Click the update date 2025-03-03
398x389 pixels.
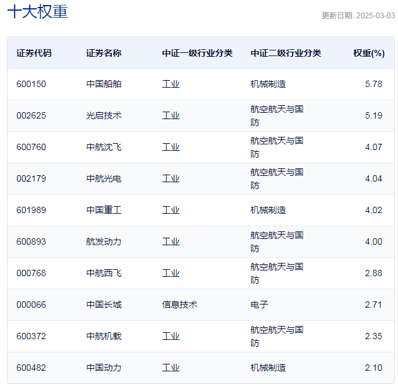(x=376, y=16)
